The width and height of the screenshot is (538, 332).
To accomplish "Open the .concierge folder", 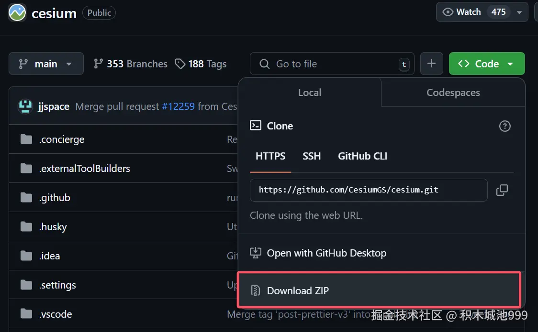I will point(62,139).
